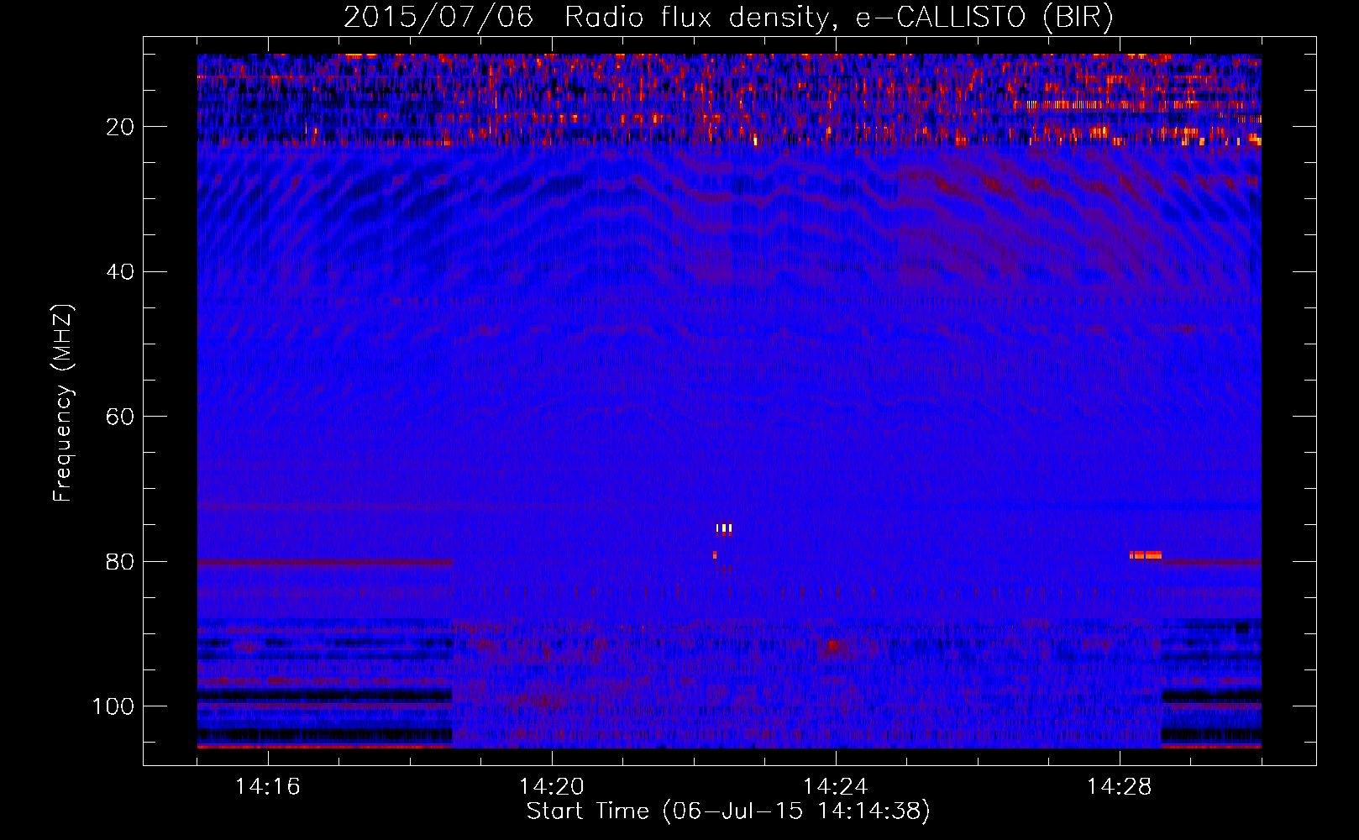Viewport: 1359px width, 840px height.
Task: Click the '60' frequency tick label
Action: tap(121, 417)
